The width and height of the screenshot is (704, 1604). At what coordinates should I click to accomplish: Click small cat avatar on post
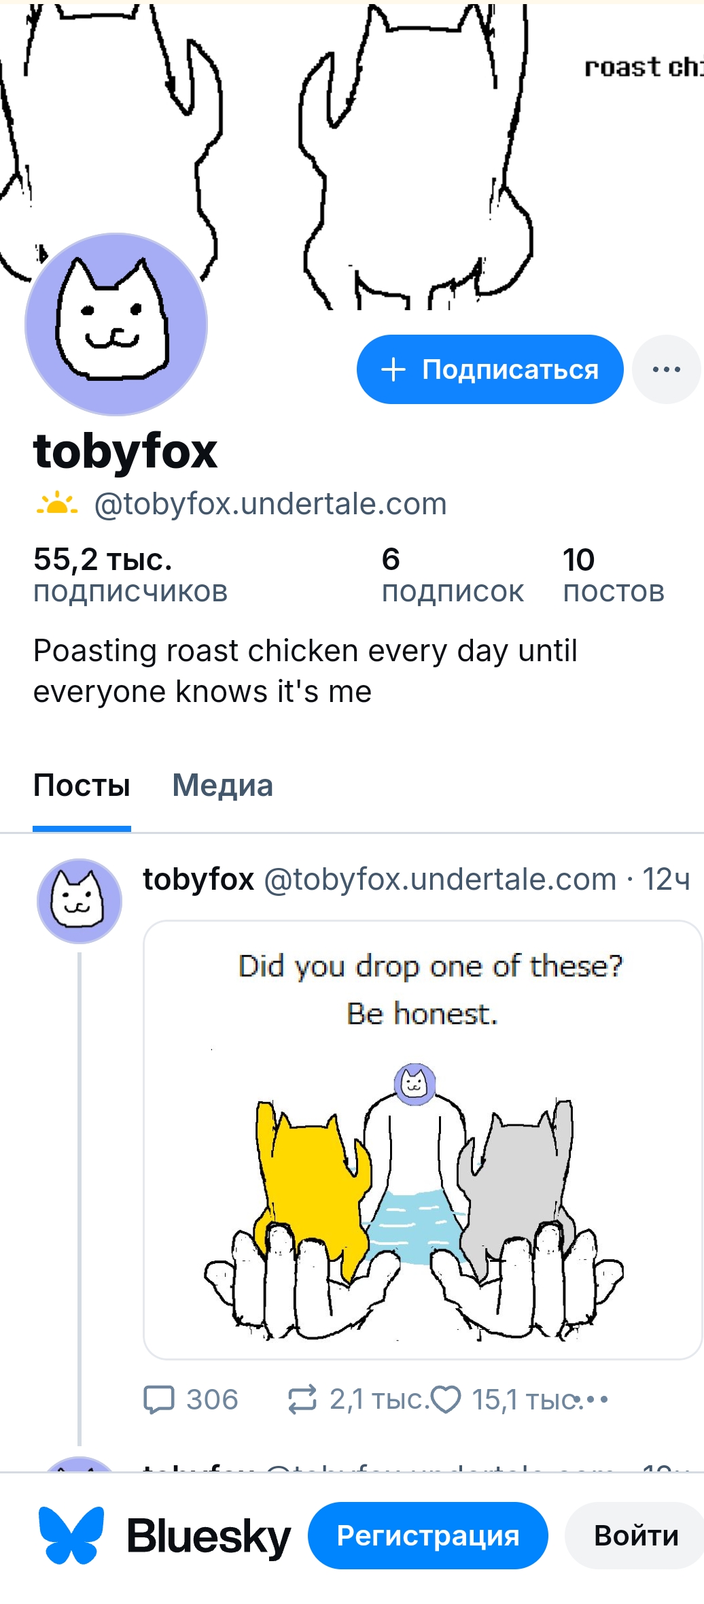tap(80, 901)
